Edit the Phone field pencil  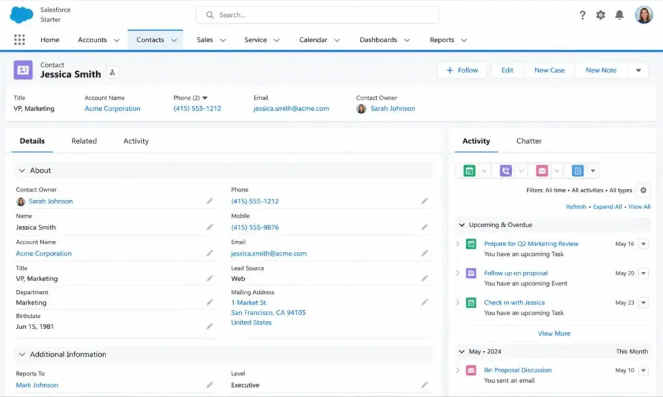tap(425, 201)
